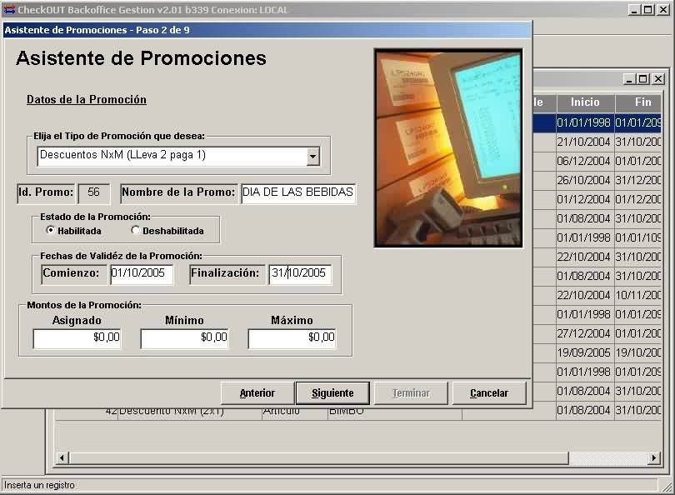Click the Id. Promo value 56
Image resolution: width=675 pixels, height=495 pixels.
pyautogui.click(x=93, y=192)
